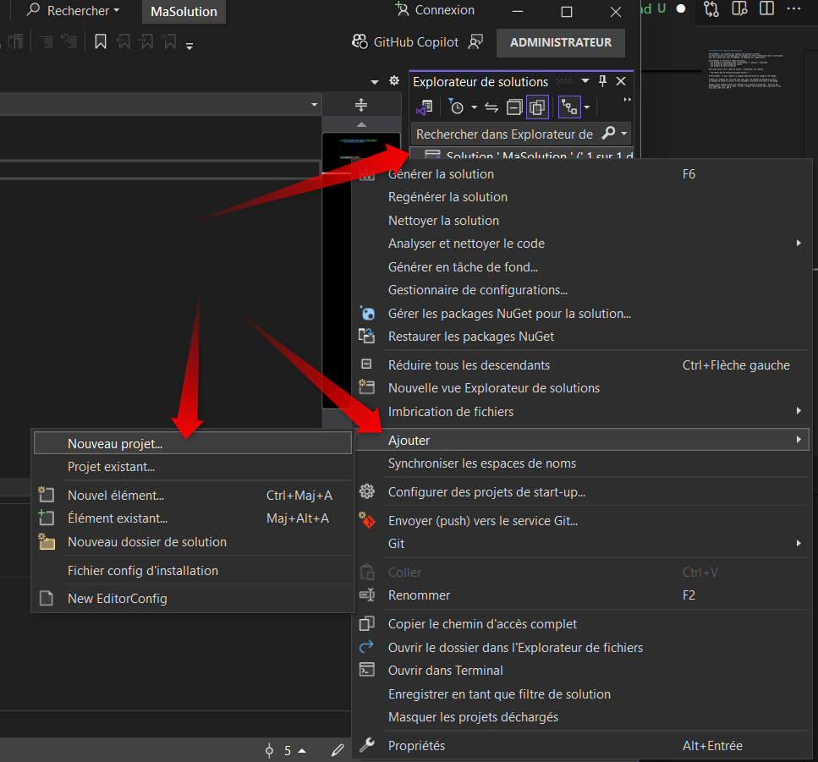This screenshot has height=762, width=818.
Task: Click the bookmark icon in the top toolbar
Action: pyautogui.click(x=100, y=41)
